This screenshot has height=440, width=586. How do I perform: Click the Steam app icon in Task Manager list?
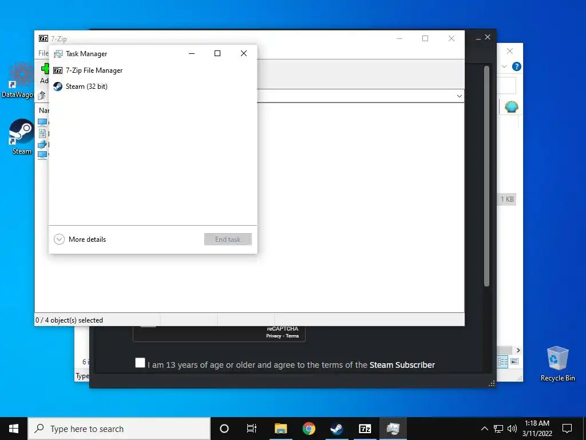[x=58, y=87]
